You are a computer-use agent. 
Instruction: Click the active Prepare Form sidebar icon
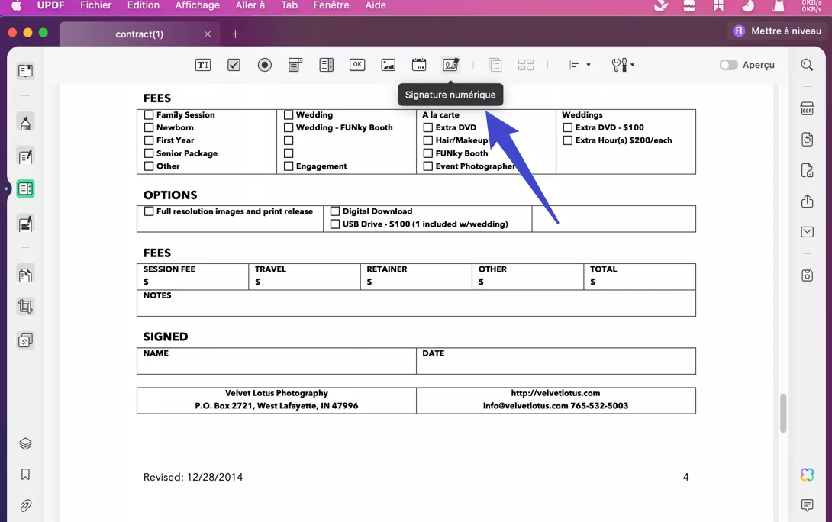tap(25, 188)
